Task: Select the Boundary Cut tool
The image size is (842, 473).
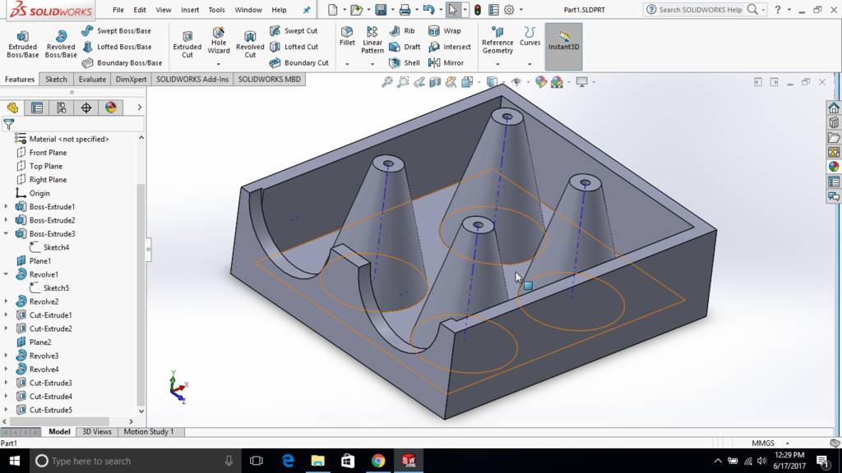Action: coord(298,62)
